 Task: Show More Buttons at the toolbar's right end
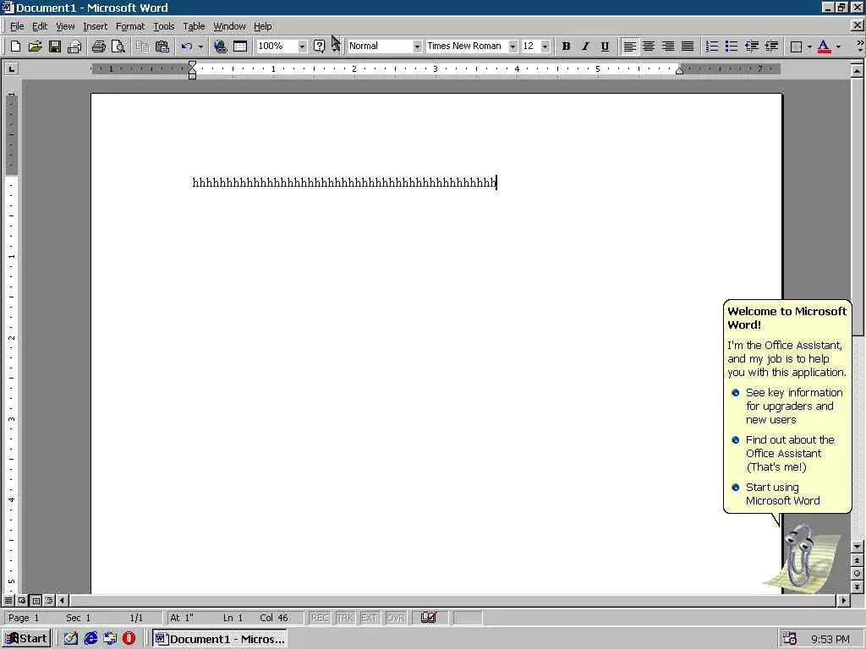point(859,46)
